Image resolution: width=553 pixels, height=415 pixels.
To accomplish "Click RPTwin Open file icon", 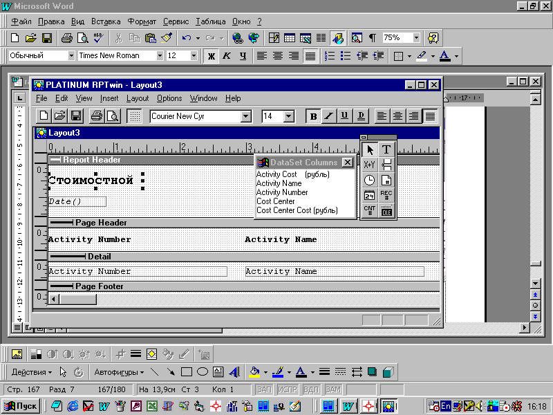I will point(59,116).
